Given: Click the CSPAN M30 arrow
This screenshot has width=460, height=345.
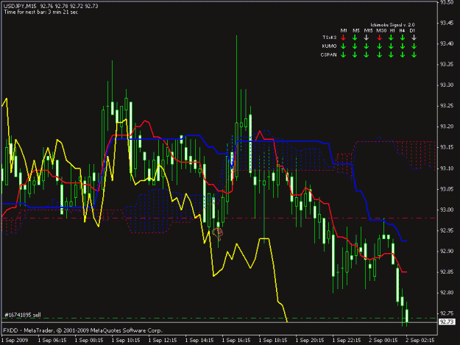Looking at the screenshot, I should coord(379,54).
